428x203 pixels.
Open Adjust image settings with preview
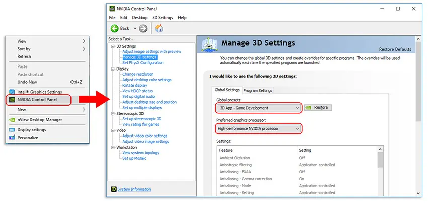[x=152, y=51]
